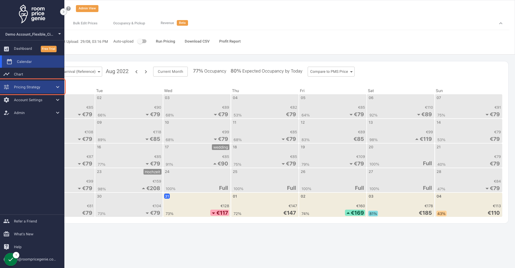
Task: Click the Admin user icon
Action: (x=6, y=113)
